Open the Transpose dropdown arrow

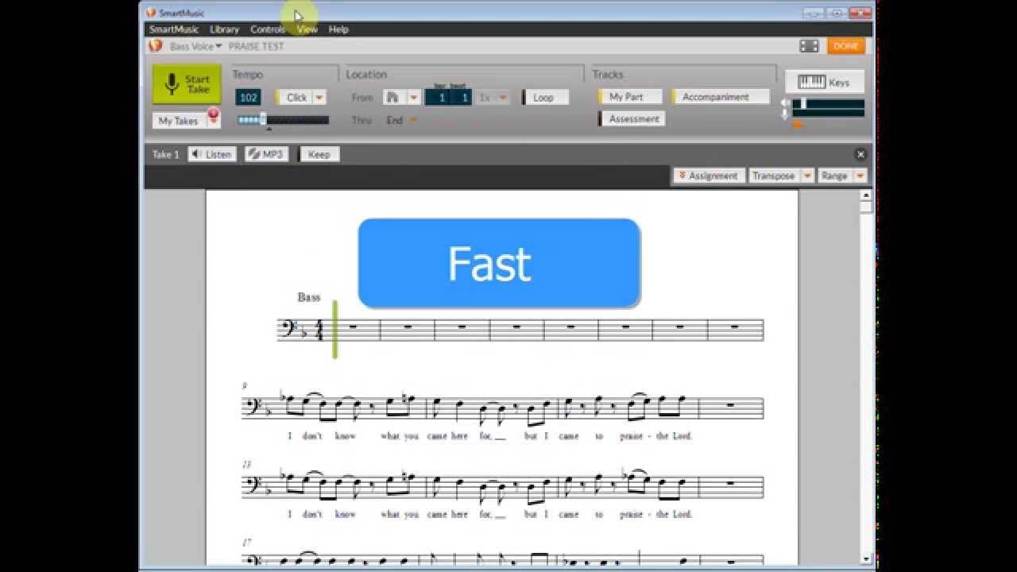click(x=807, y=176)
